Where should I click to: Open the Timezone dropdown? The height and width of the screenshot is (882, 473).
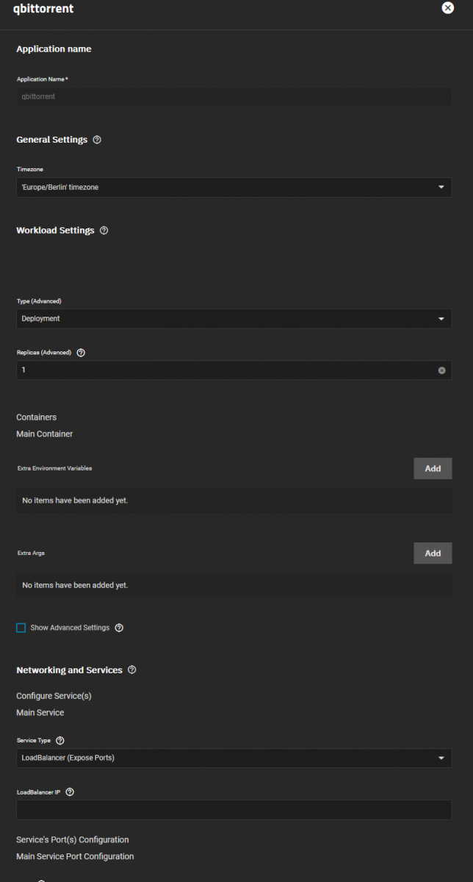(234, 187)
